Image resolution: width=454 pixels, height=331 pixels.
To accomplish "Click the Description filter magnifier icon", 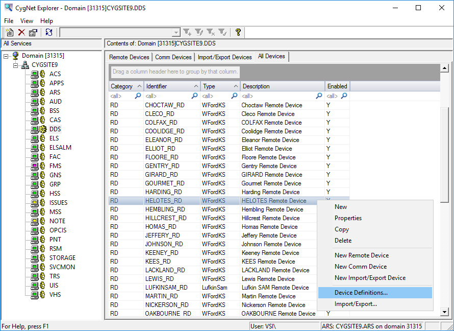I will 319,96.
